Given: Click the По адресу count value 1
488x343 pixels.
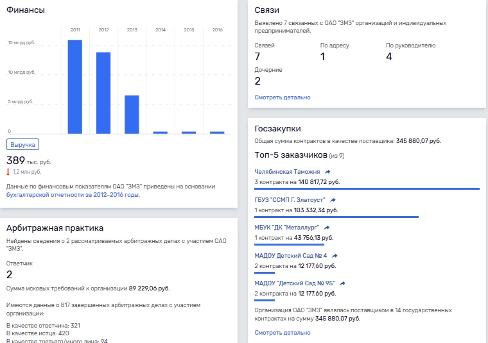Looking at the screenshot, I should 323,56.
